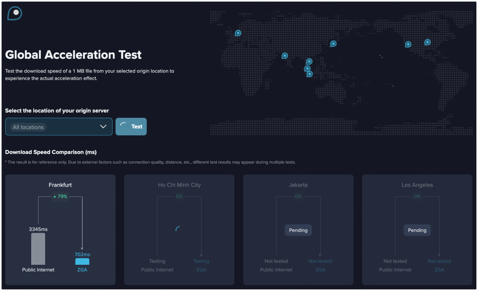
Task: Click the Jakarta card title
Action: (x=298, y=185)
